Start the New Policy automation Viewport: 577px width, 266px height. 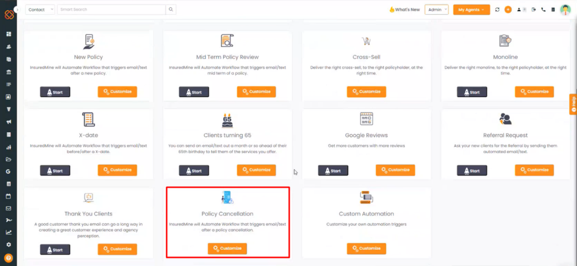(x=55, y=92)
